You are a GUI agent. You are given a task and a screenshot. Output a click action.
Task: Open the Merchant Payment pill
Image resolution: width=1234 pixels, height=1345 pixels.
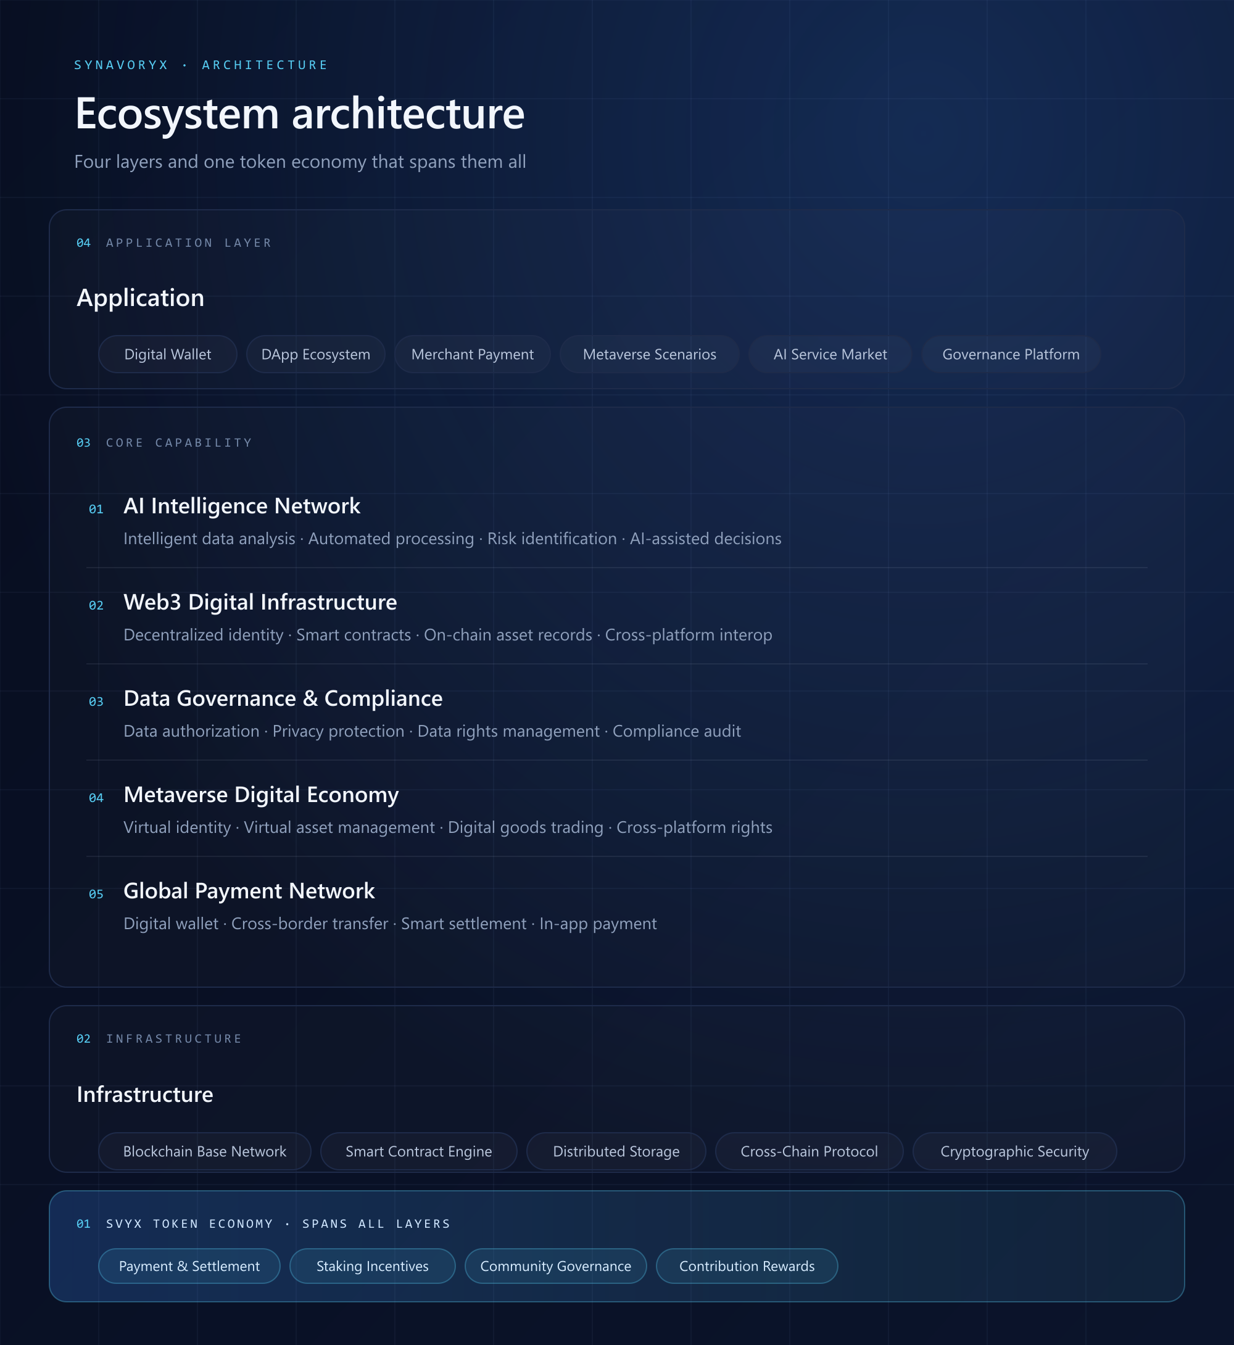[473, 354]
